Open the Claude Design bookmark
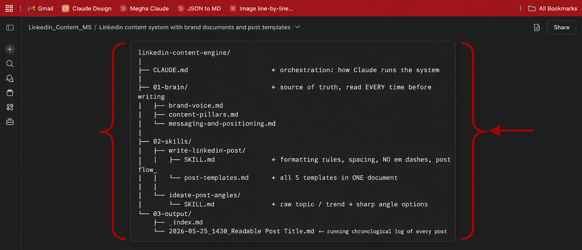 87,9
